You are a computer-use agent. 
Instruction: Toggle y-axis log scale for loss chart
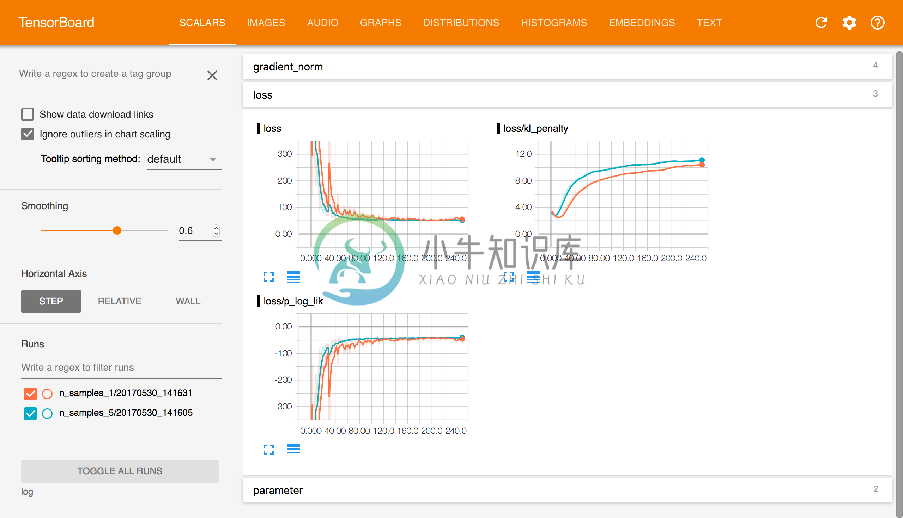point(293,277)
